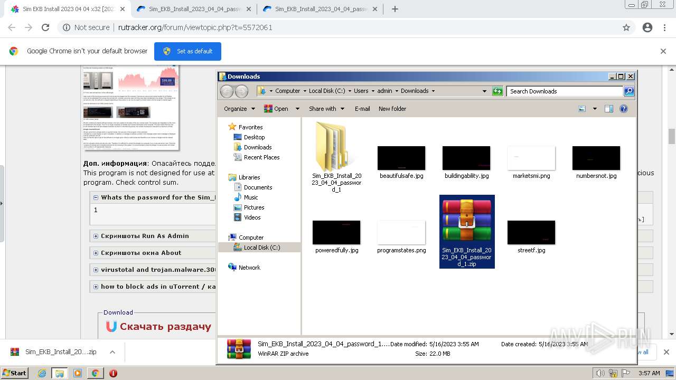Show the Explorer preview pane

(x=609, y=109)
